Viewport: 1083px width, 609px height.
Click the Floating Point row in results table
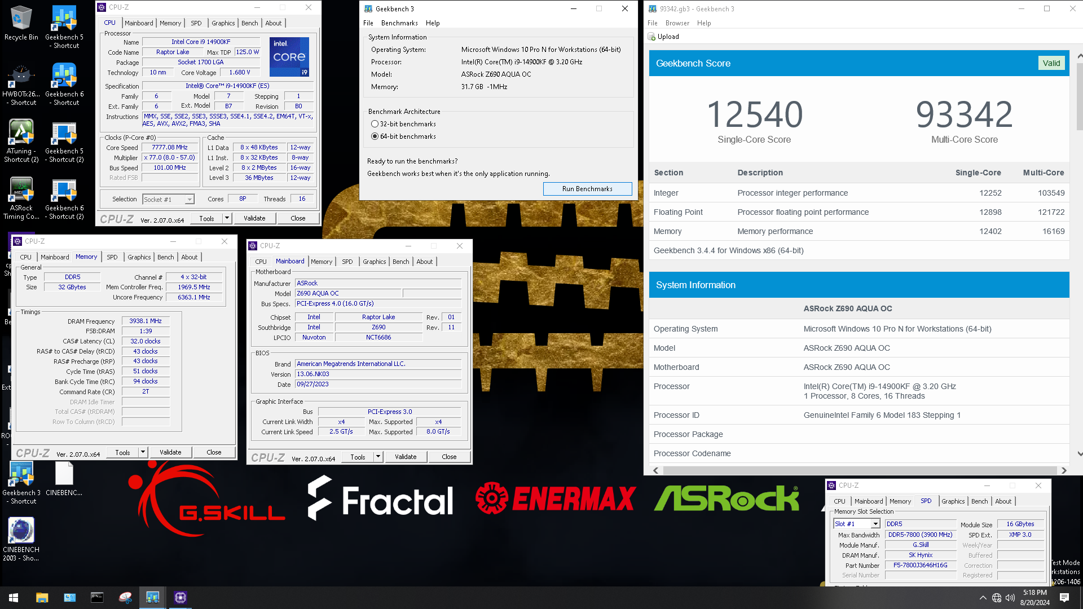click(x=859, y=212)
